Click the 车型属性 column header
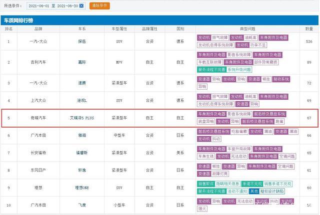This screenshot has height=215, width=320. click(x=119, y=29)
